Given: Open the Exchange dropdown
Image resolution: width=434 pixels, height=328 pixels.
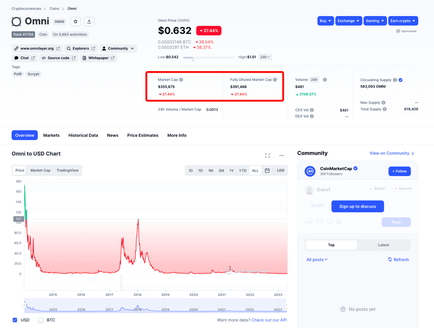Looking at the screenshot, I should 348,21.
